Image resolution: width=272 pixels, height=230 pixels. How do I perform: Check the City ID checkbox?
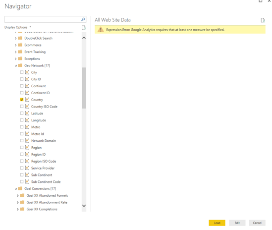22,79
